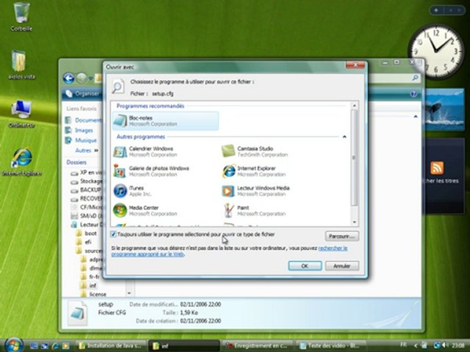Select the 'efi' folder in tree
The height and width of the screenshot is (352, 470).
[x=84, y=242]
